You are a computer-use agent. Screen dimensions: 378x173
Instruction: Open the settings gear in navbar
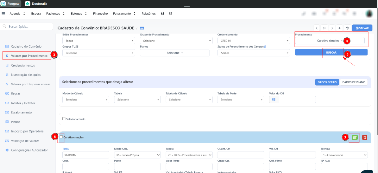170,14
